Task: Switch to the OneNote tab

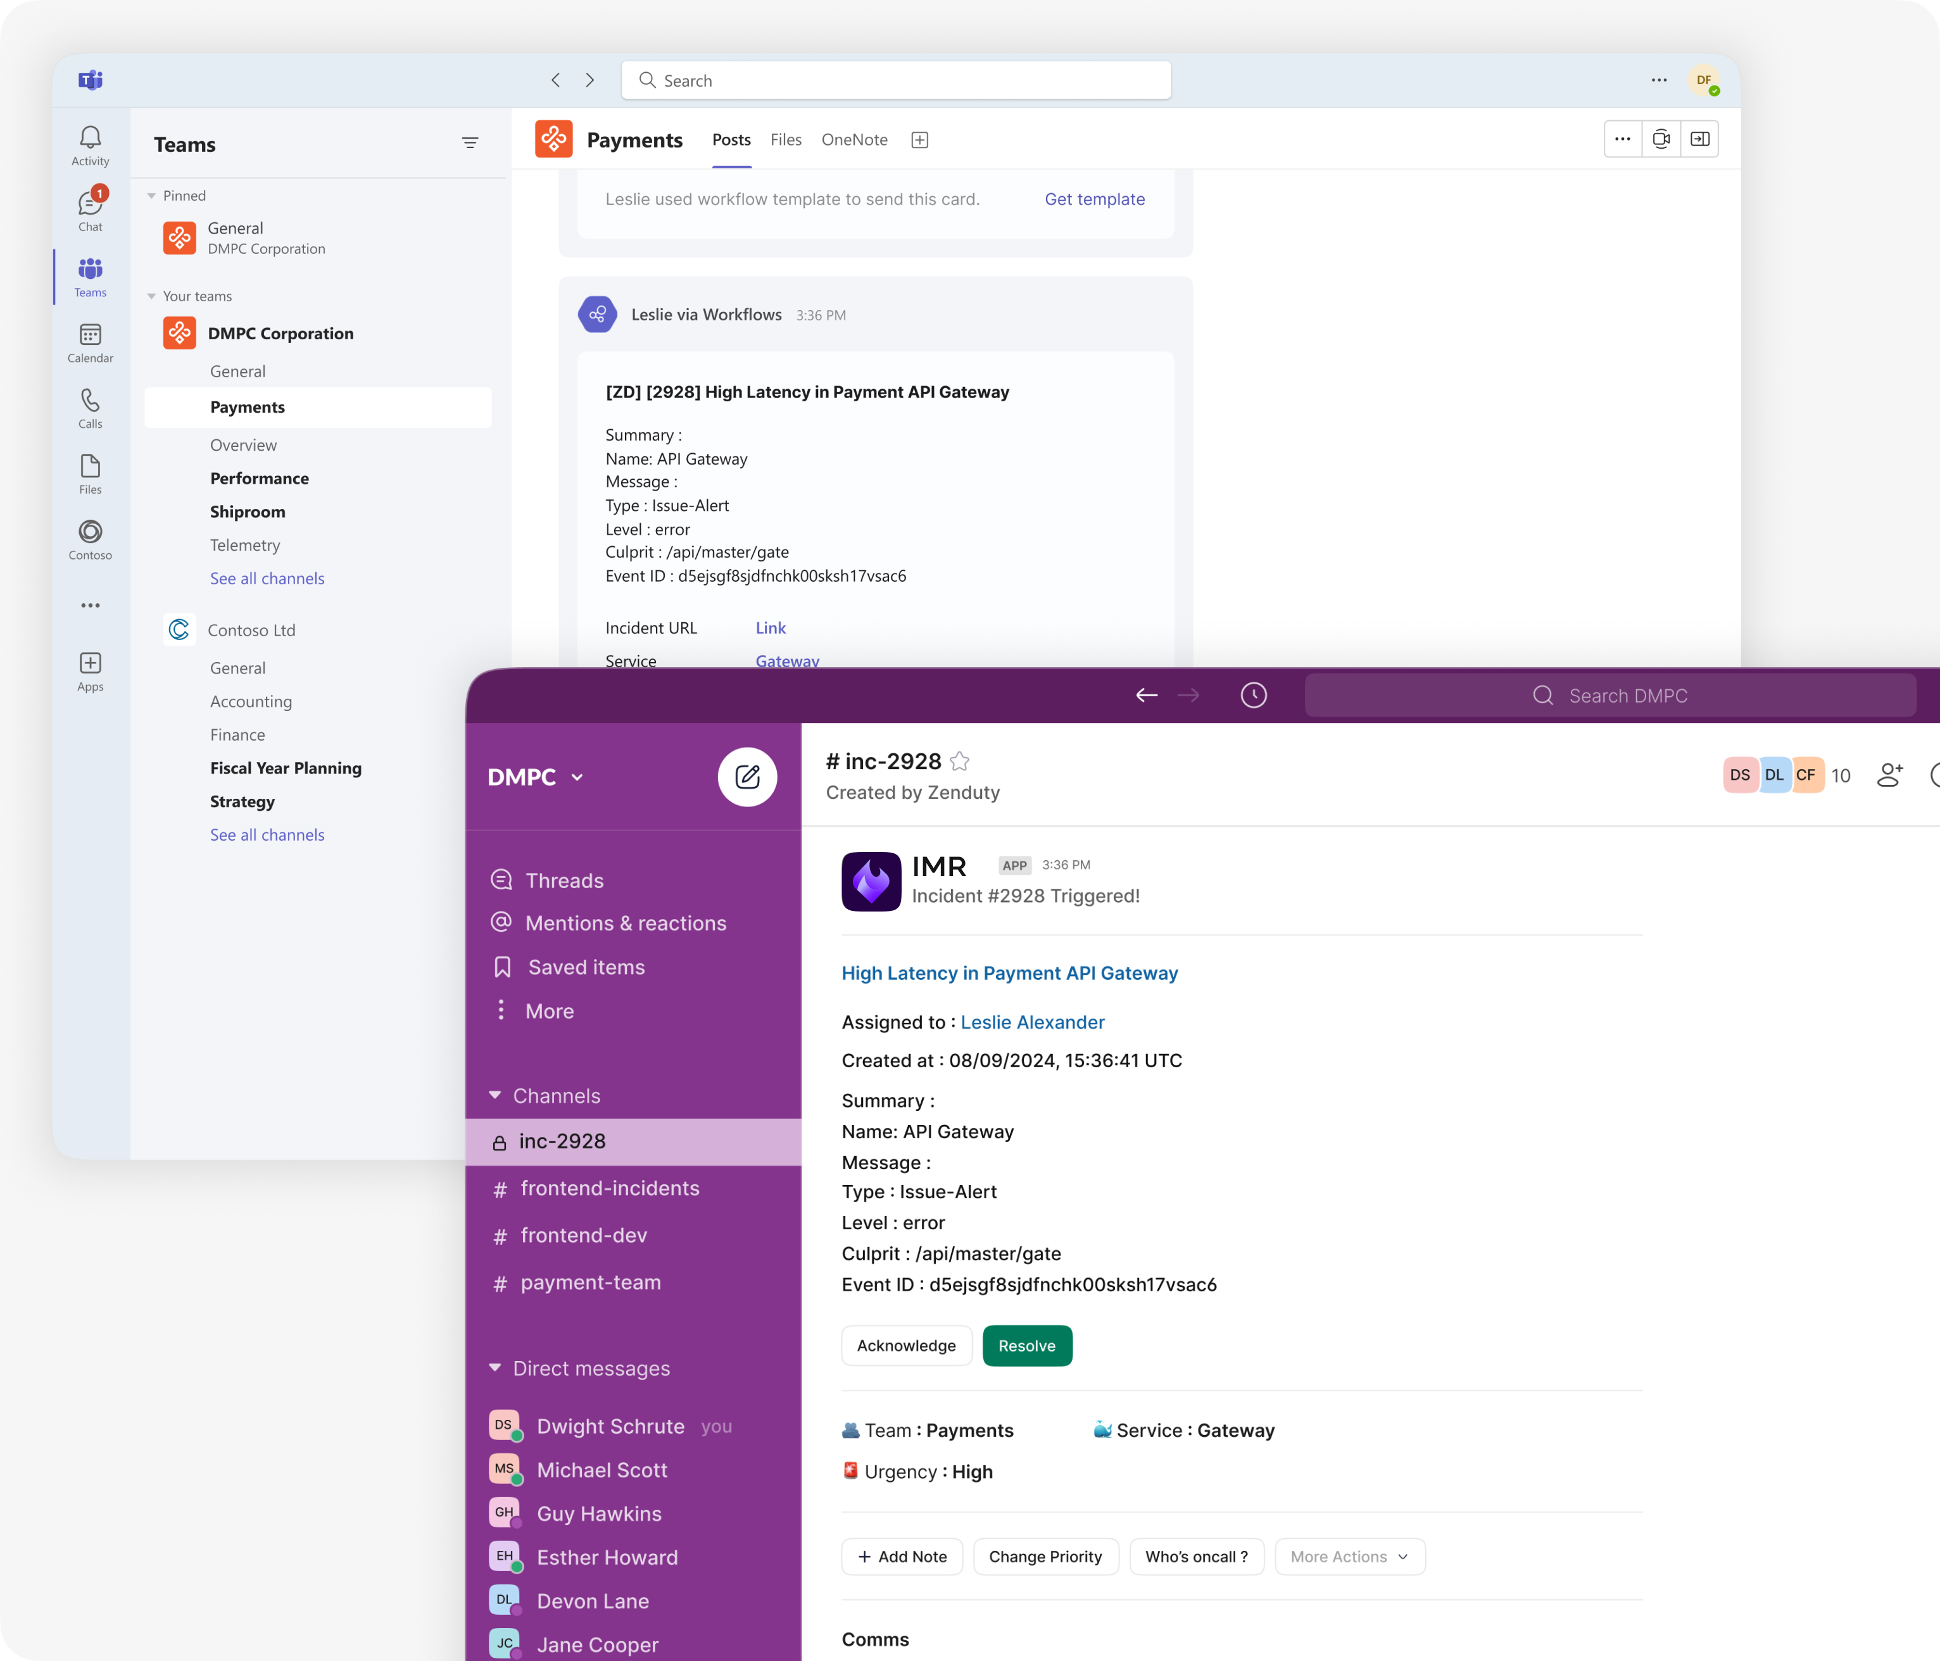Action: pos(854,139)
